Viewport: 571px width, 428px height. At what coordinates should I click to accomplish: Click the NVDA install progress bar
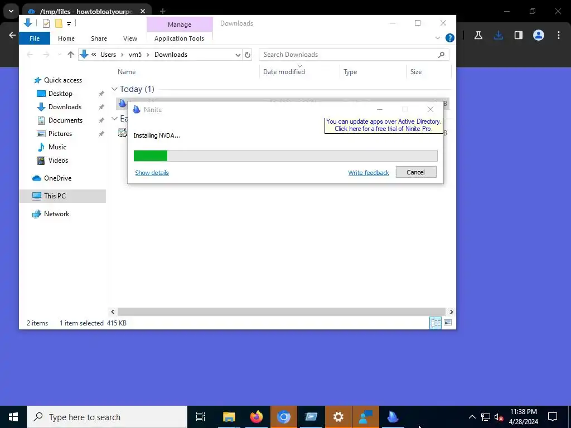coord(285,156)
